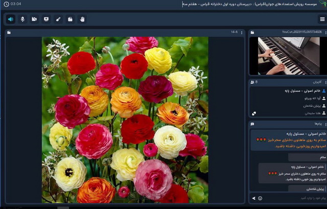Open the video panel's folder icon

252,32
